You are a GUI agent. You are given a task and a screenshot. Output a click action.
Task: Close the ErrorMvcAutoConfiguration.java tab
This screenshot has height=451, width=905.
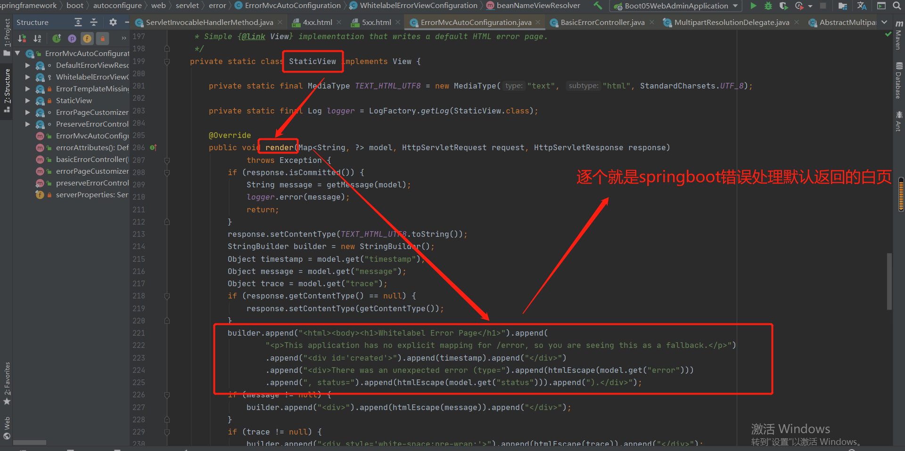click(538, 22)
